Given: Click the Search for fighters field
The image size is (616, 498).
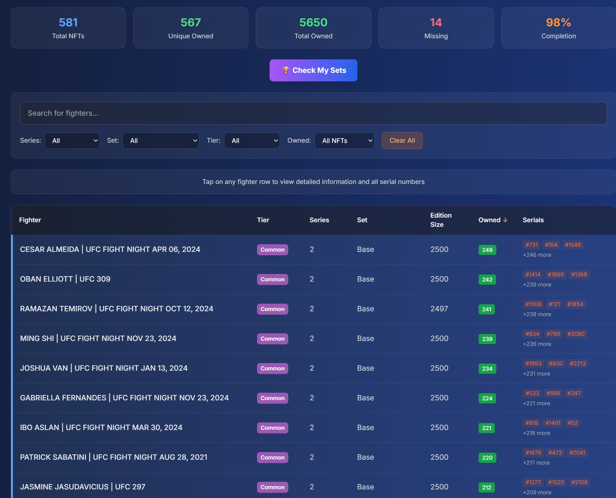Looking at the screenshot, I should coord(313,113).
